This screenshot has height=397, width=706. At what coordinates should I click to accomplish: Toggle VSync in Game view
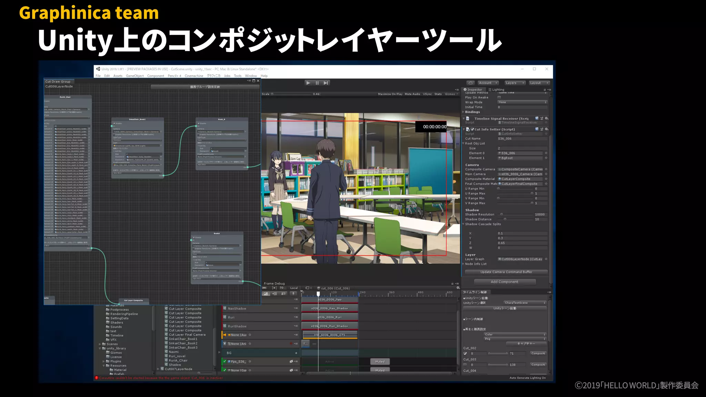[427, 94]
